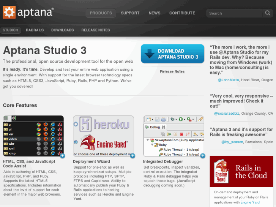This screenshot has height=207, width=276.
Task: Switch to the STUDIO 3 tab
Action: pos(11,30)
